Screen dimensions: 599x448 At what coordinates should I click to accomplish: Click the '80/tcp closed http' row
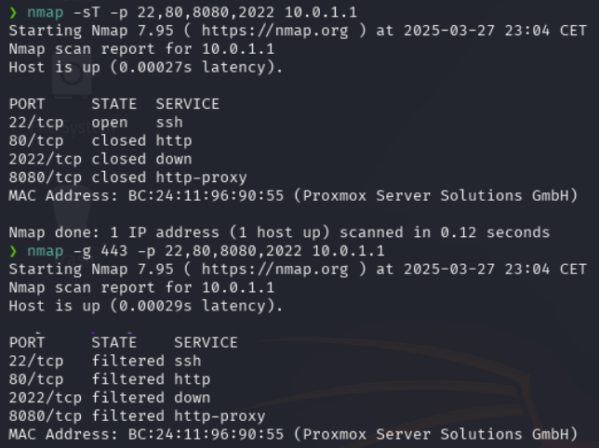(x=100, y=141)
